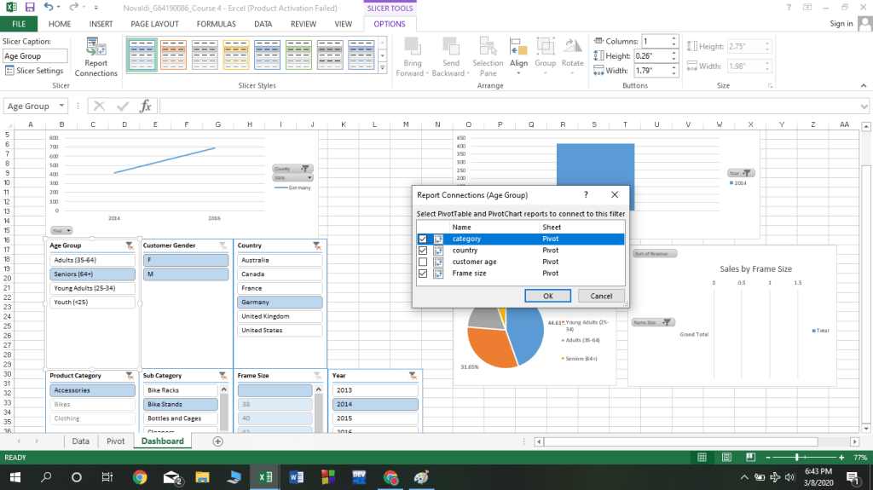Switch to the Pivot sheet tab
The image size is (873, 490).
(x=114, y=441)
